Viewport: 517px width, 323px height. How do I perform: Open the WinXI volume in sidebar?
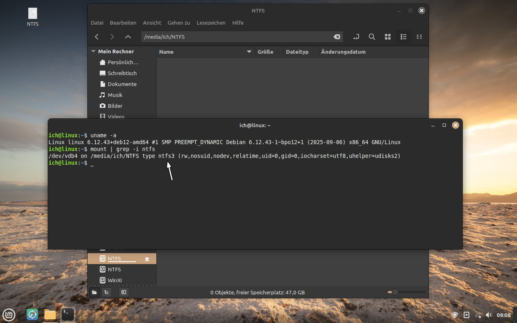pyautogui.click(x=122, y=281)
